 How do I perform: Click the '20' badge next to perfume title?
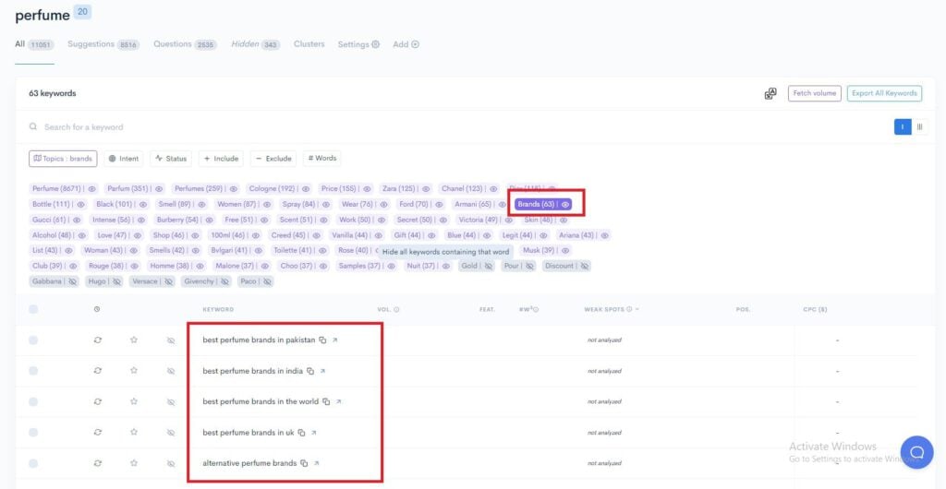(x=82, y=11)
